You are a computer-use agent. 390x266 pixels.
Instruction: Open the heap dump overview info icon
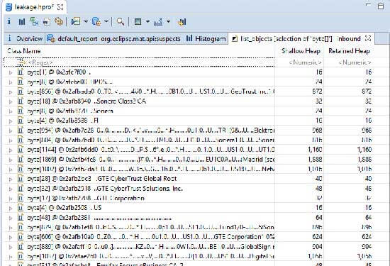(9, 22)
